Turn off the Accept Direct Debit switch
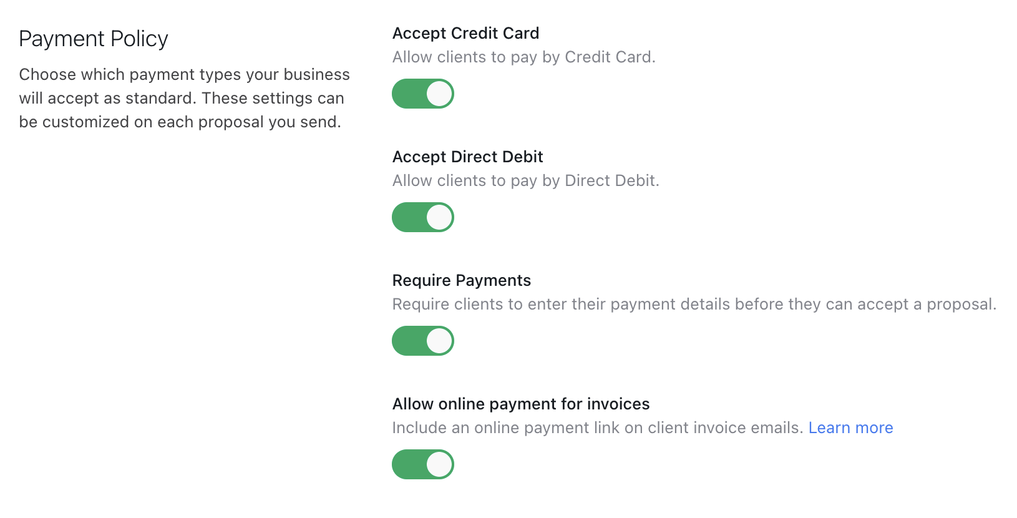 click(422, 217)
